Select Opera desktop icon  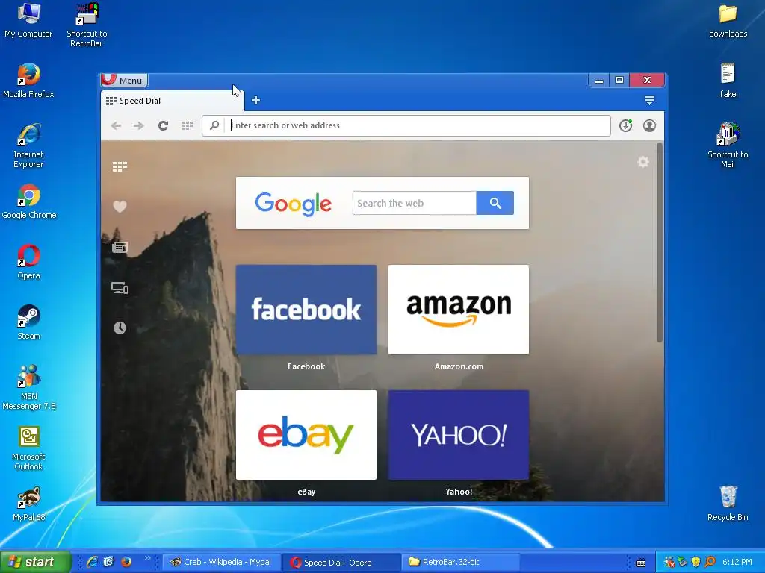coord(29,262)
